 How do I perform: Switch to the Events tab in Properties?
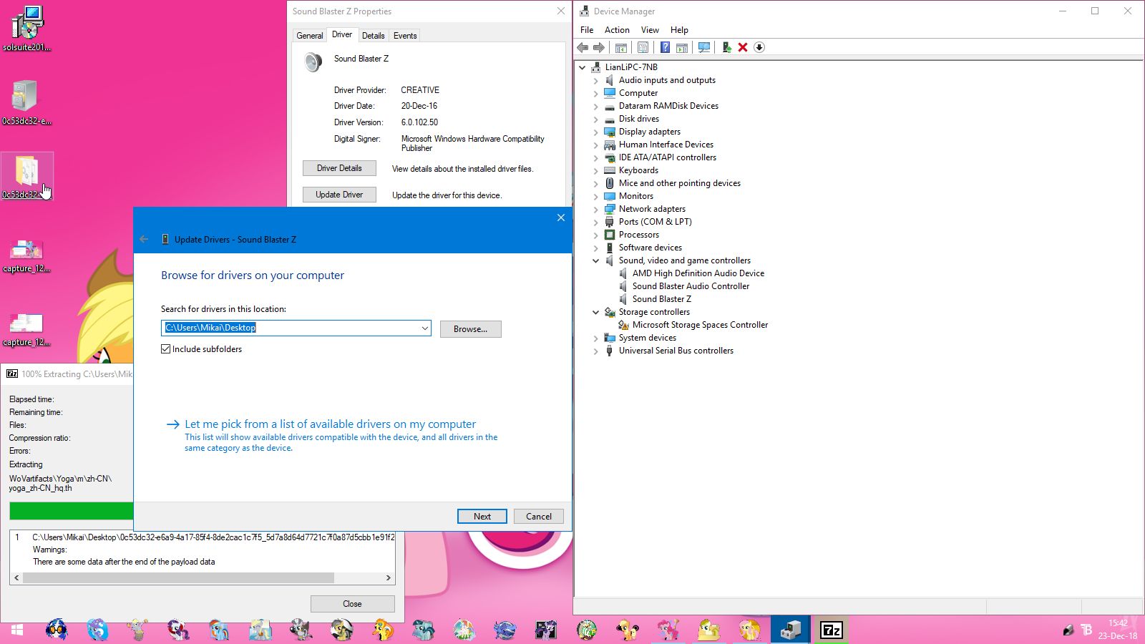405,36
